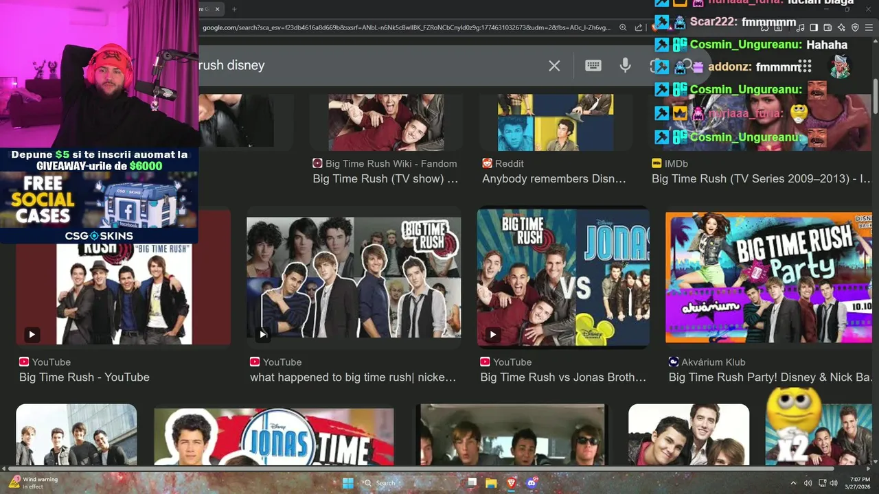Open the Big Time Rush Wiki image thumbnail
This screenshot has height=494, width=879.
(x=386, y=122)
